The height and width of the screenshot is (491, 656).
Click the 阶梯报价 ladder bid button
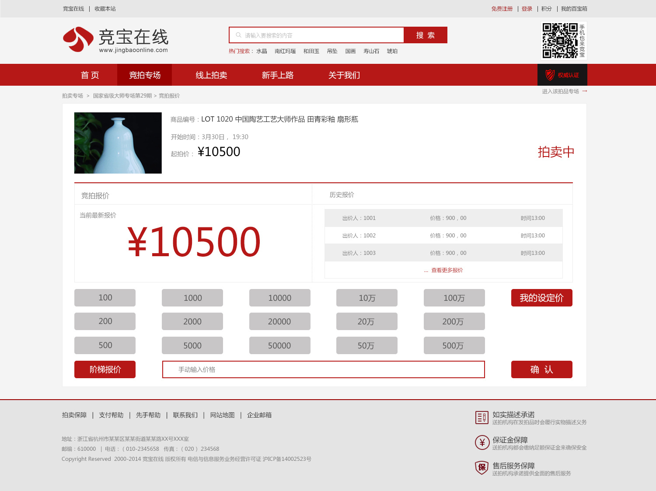(x=105, y=369)
